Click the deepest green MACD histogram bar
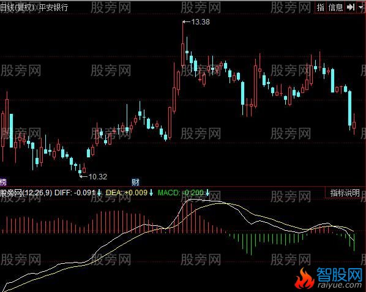366x292 pixels. pyautogui.click(x=251, y=244)
